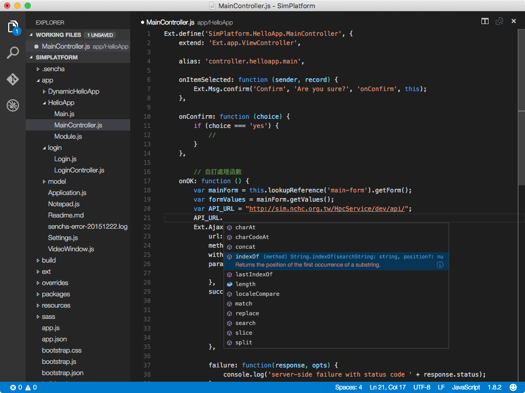Change the JavaScript language mode
Screen dimensions: 525x393
coord(466,387)
